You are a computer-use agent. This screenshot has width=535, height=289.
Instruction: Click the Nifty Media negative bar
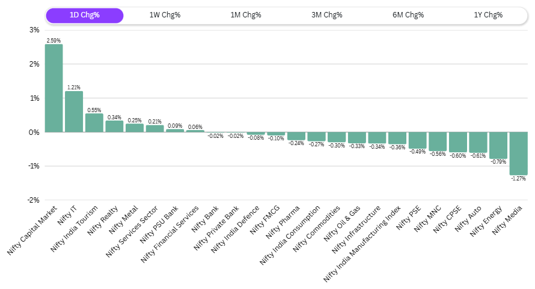point(518,153)
